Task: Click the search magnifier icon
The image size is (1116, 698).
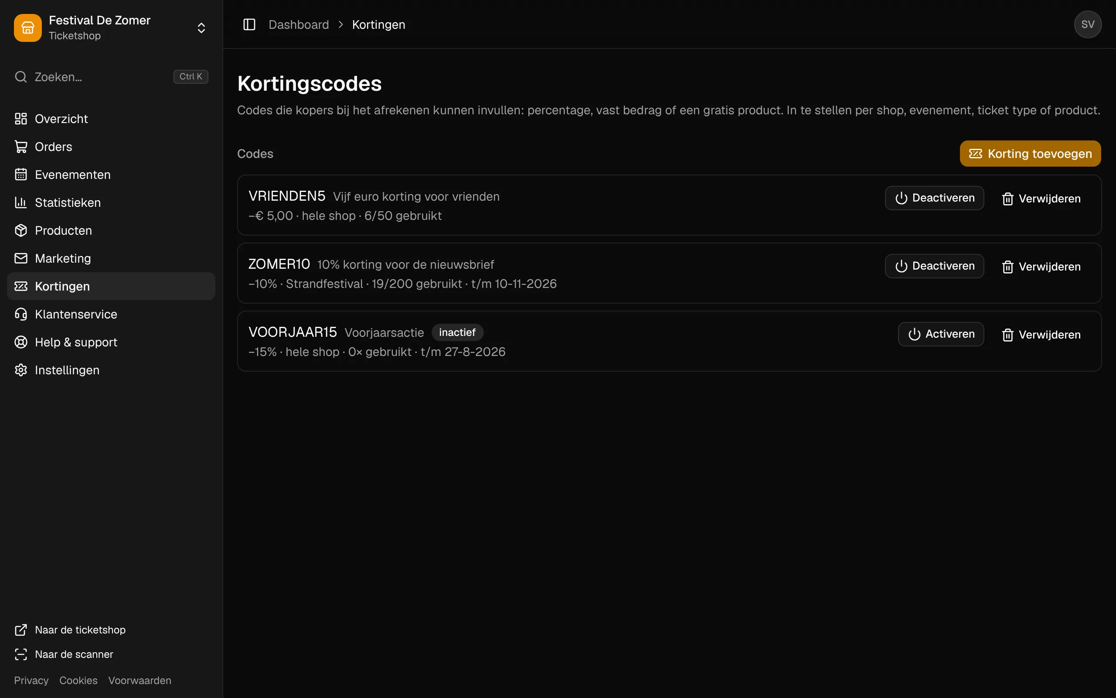Action: coord(21,77)
